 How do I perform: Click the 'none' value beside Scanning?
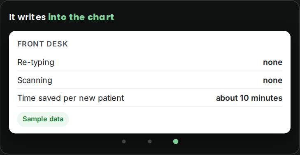[x=273, y=80]
